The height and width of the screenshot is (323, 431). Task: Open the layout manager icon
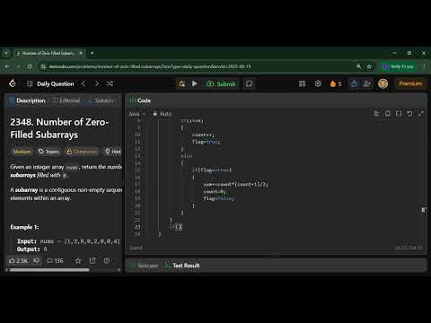[x=303, y=83]
